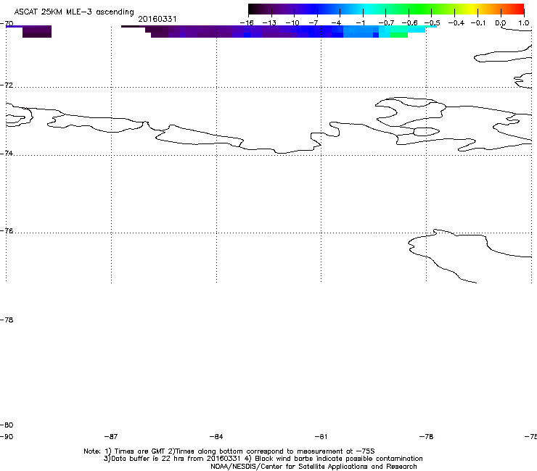Click the "-7" color scale label
537x471 pixels.
(x=313, y=23)
